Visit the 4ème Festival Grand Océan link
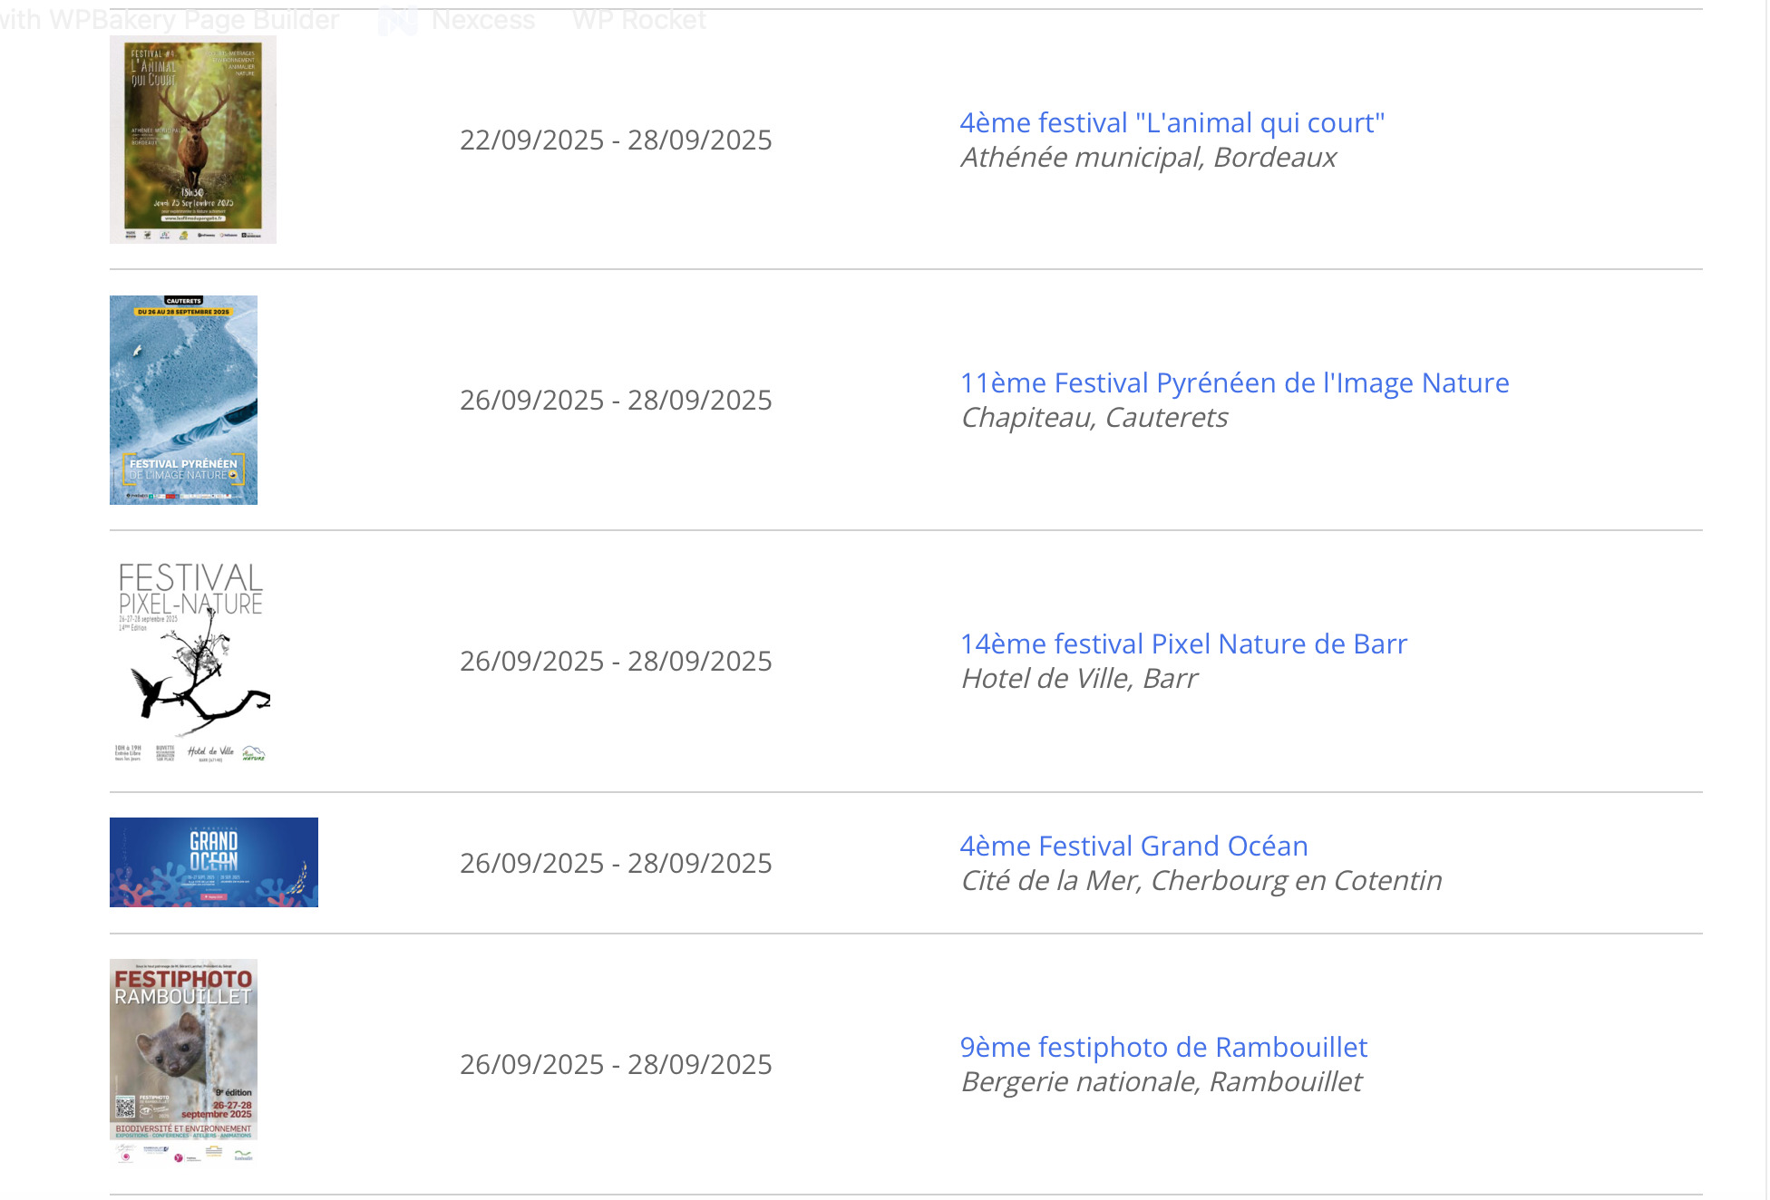The height and width of the screenshot is (1200, 1770). (1133, 846)
